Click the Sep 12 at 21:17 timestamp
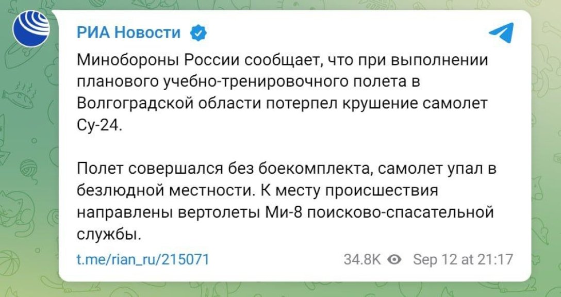This screenshot has width=561, height=297. [x=463, y=259]
